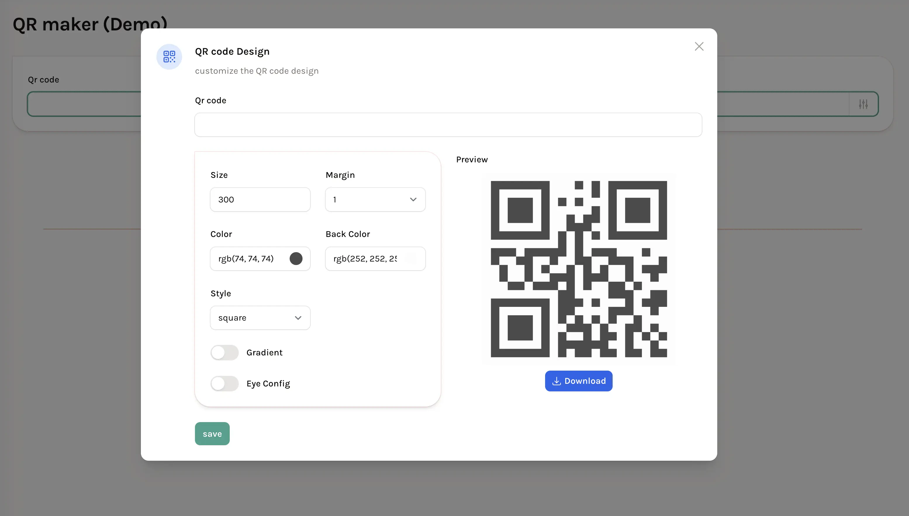Download the QR code
The height and width of the screenshot is (516, 909).
[579, 381]
